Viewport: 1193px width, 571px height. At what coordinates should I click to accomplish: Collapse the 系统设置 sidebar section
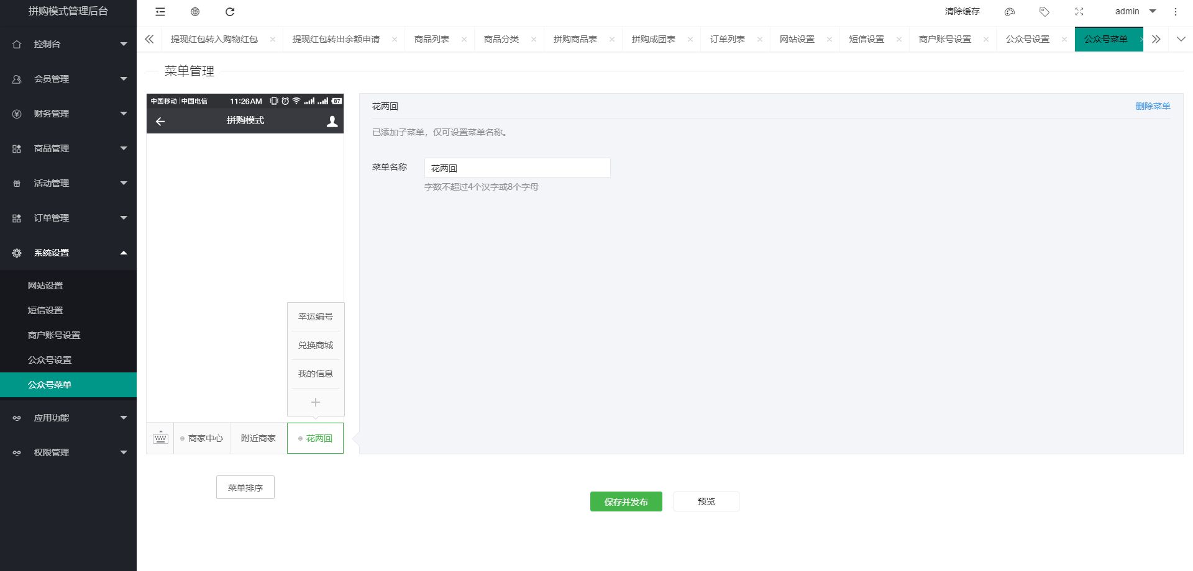68,253
